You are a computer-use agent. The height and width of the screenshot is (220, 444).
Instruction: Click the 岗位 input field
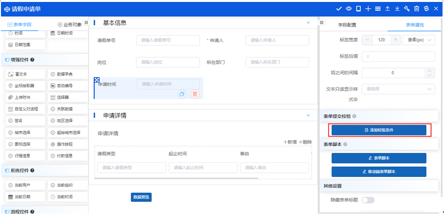pyautogui.click(x=167, y=62)
